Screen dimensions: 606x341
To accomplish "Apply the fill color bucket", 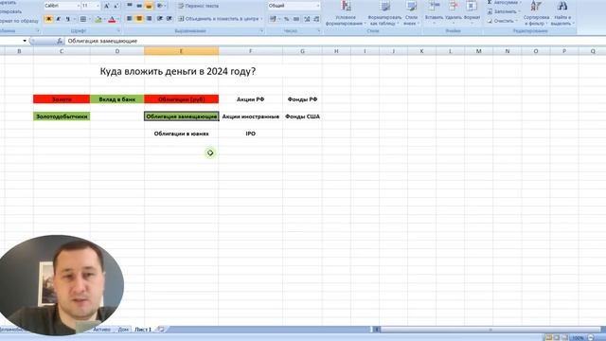I will [x=98, y=19].
